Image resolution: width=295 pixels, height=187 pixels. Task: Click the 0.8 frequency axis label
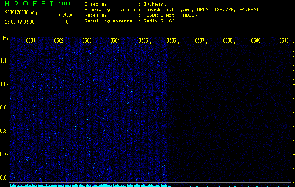pyautogui.click(x=4, y=131)
